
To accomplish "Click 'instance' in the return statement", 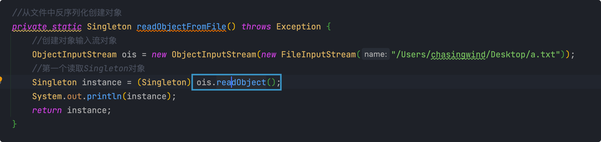I will (87, 110).
